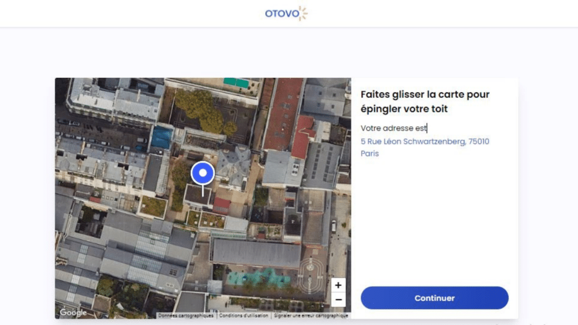Click the 'Faites glisser la carte' heading
This screenshot has width=578, height=325.
[424, 102]
